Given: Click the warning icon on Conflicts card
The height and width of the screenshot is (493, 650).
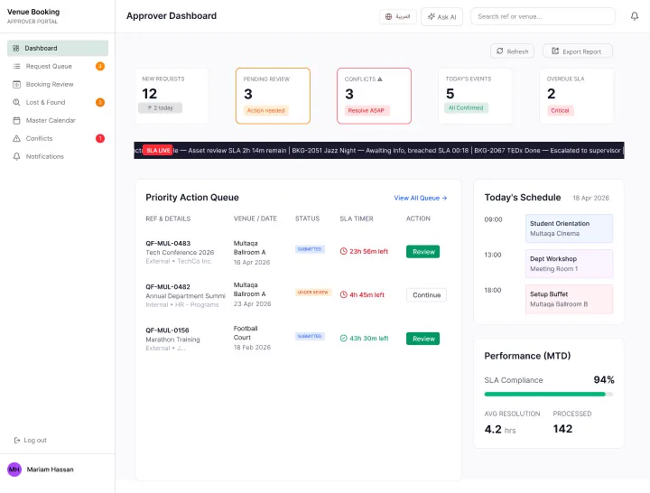Looking at the screenshot, I should pyautogui.click(x=380, y=79).
